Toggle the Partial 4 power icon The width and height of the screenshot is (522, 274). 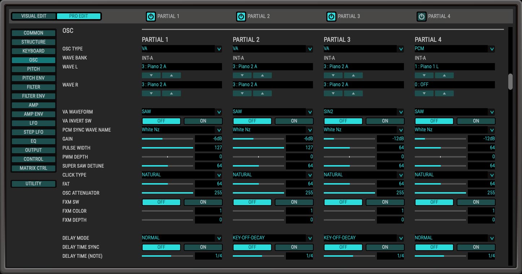[422, 16]
